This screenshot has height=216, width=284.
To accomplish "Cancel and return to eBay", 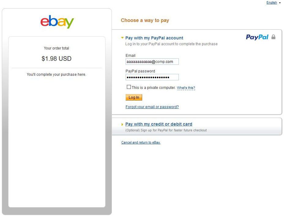I will [x=141, y=142].
